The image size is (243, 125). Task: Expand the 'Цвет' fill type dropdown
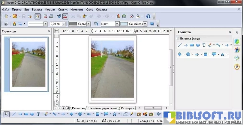pos(117,24)
